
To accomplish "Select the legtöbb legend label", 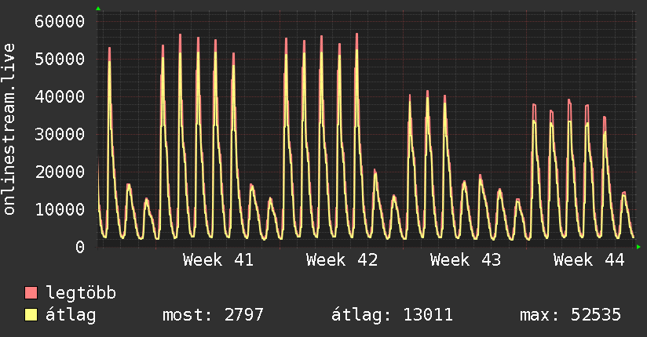I will [81, 293].
